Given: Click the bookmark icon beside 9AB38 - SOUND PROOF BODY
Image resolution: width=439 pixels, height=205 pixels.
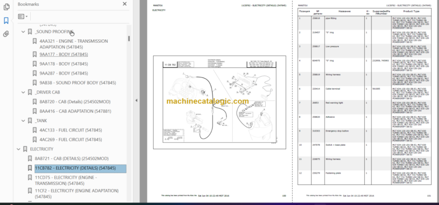Looking at the screenshot, I should (x=34, y=83).
